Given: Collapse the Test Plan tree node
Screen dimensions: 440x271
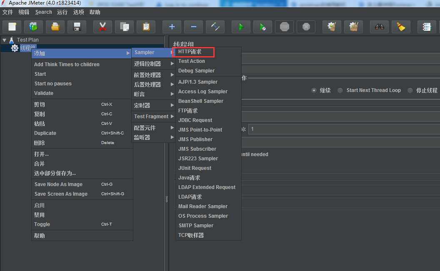Looking at the screenshot, I should [4, 40].
